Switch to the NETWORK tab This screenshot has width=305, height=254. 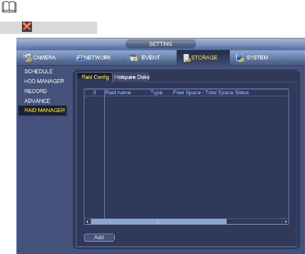click(x=96, y=58)
